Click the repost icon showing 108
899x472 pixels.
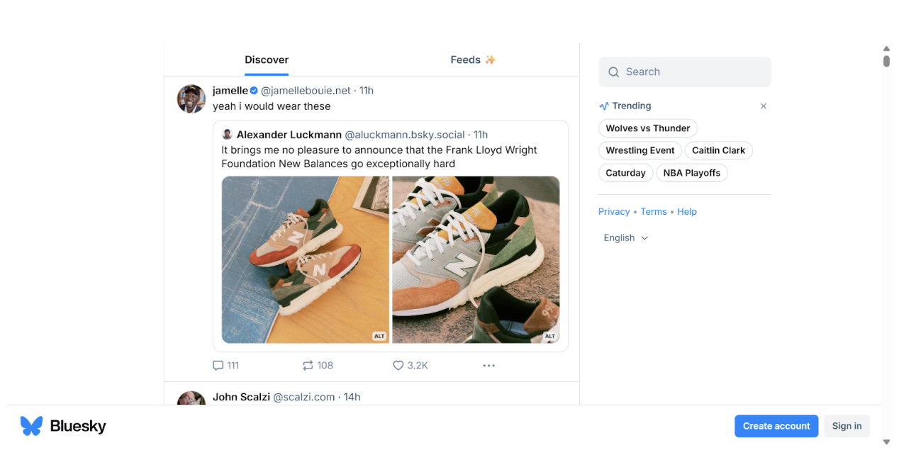coord(308,366)
